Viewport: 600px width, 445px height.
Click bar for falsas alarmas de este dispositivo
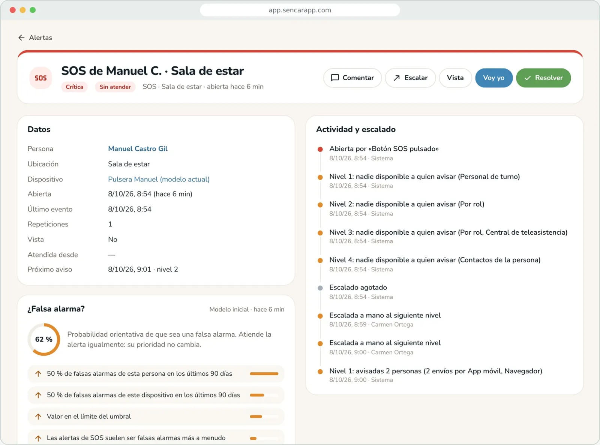click(x=264, y=395)
